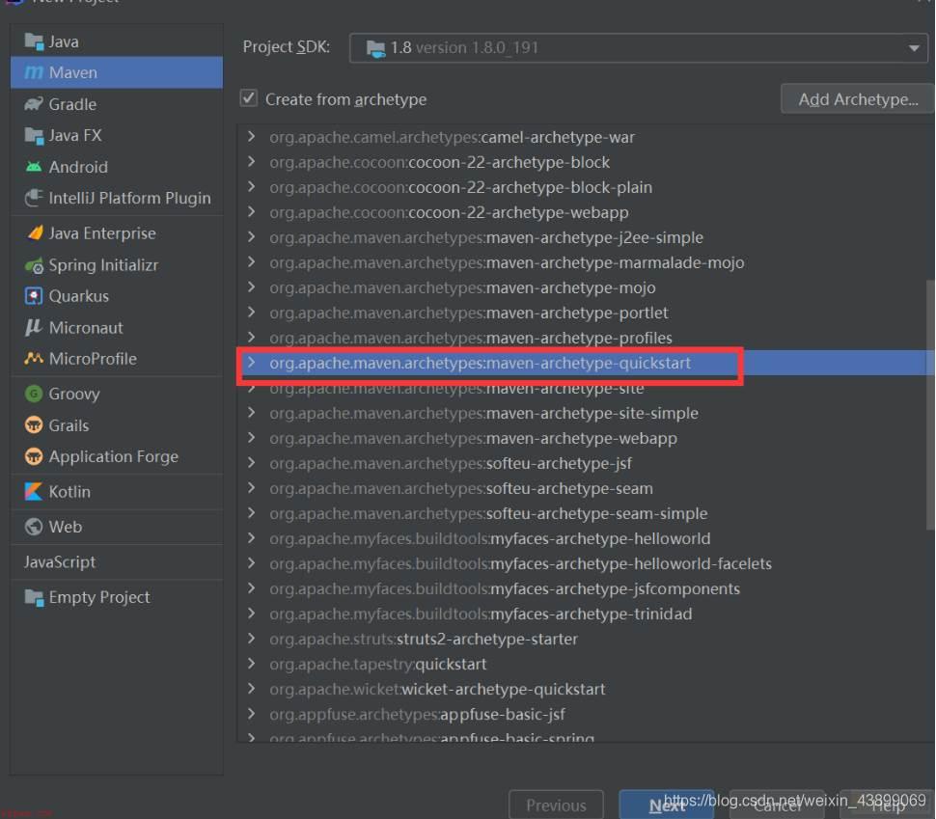This screenshot has height=819, width=936.
Task: Click the IntelliJ Platform Plugin icon
Action: [34, 198]
